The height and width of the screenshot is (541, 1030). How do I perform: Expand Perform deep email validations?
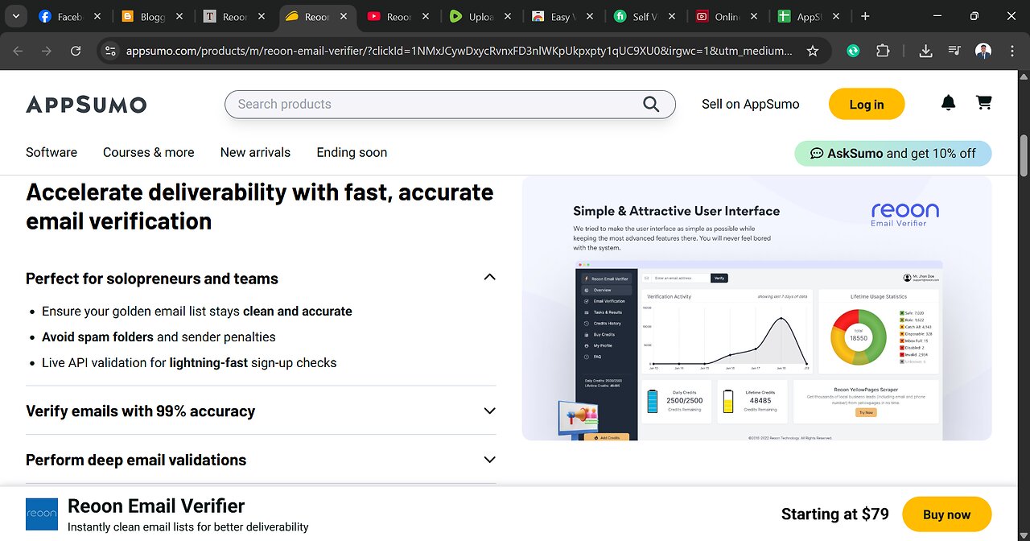(x=489, y=460)
